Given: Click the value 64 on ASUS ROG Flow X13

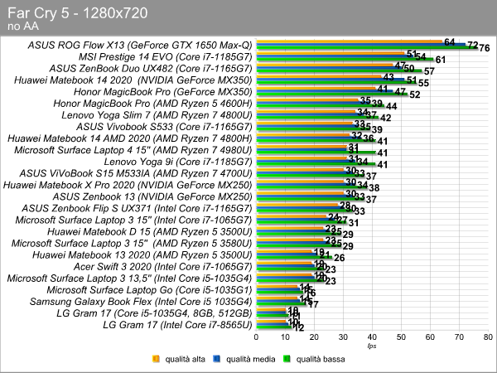Looking at the screenshot, I should (450, 42).
